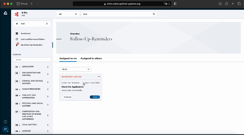Viewport: 244px width, 135px height.
Task: Open the Dashboard icon in sidebar
Action: tap(17, 33)
